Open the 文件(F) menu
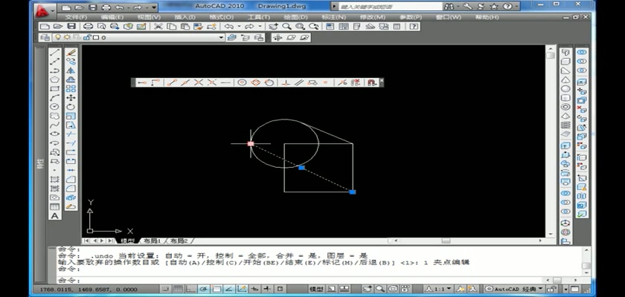The width and height of the screenshot is (625, 297). (76, 18)
